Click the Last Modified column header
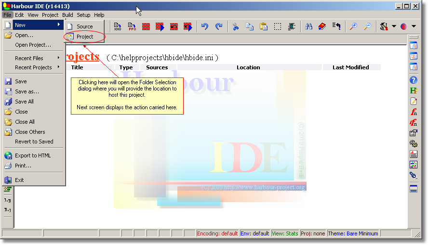 point(350,67)
